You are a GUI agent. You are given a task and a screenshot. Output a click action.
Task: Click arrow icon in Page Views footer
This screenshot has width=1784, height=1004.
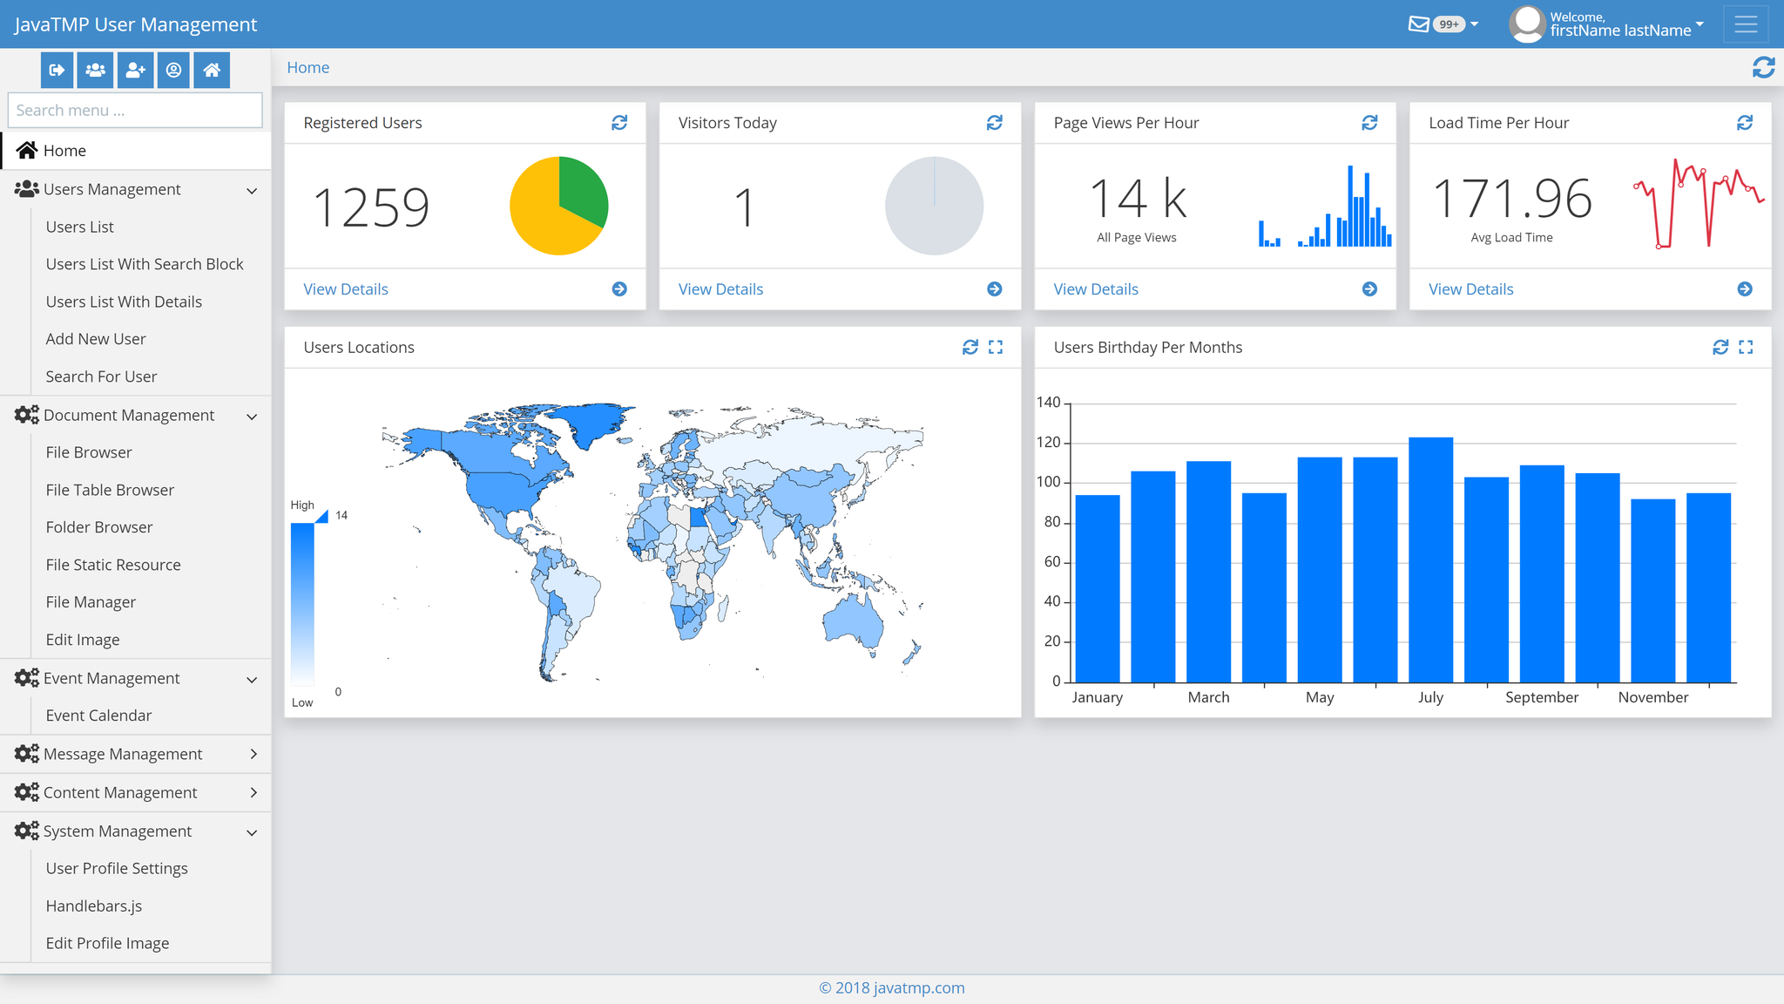(x=1369, y=288)
